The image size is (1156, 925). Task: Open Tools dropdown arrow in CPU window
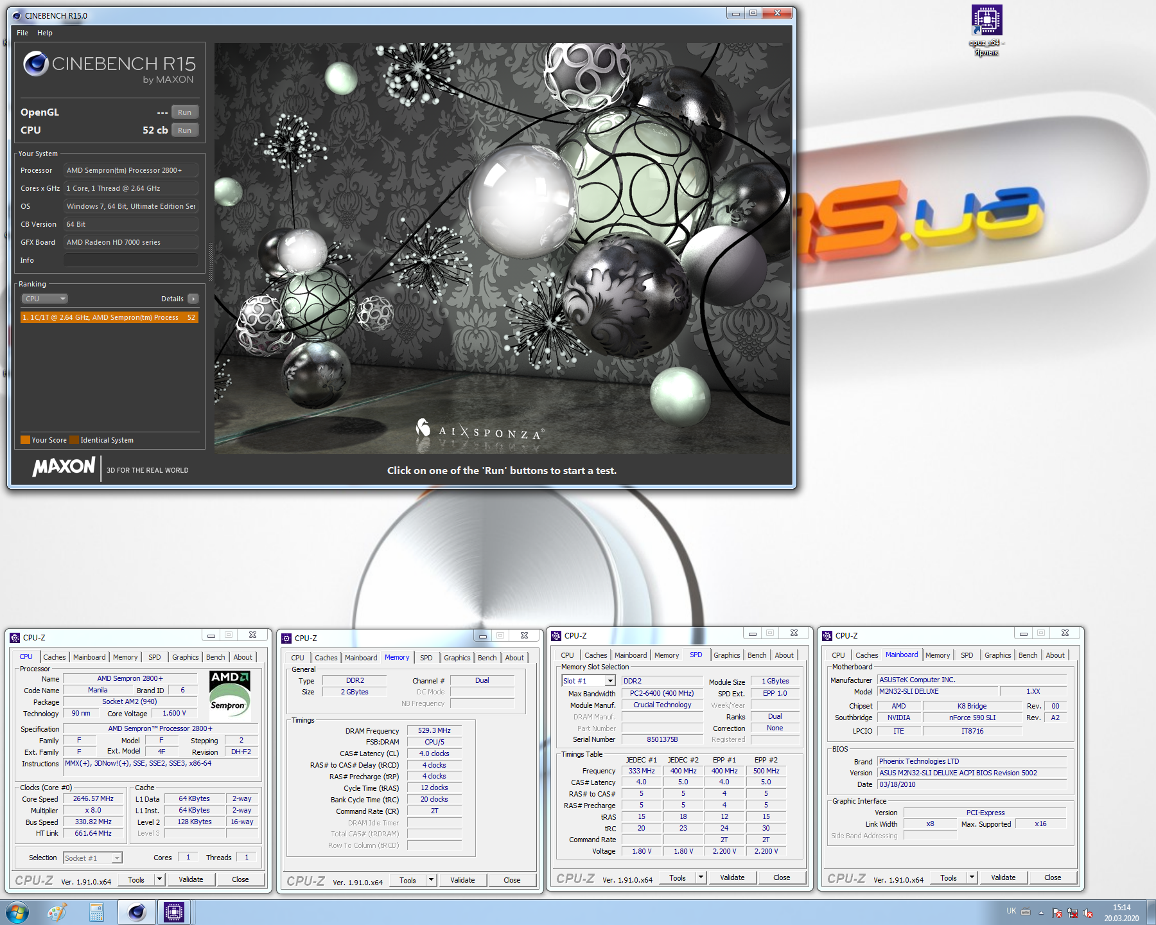coord(160,879)
